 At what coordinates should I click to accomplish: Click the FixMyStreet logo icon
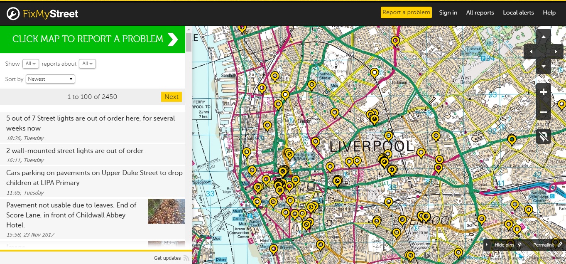click(x=13, y=14)
